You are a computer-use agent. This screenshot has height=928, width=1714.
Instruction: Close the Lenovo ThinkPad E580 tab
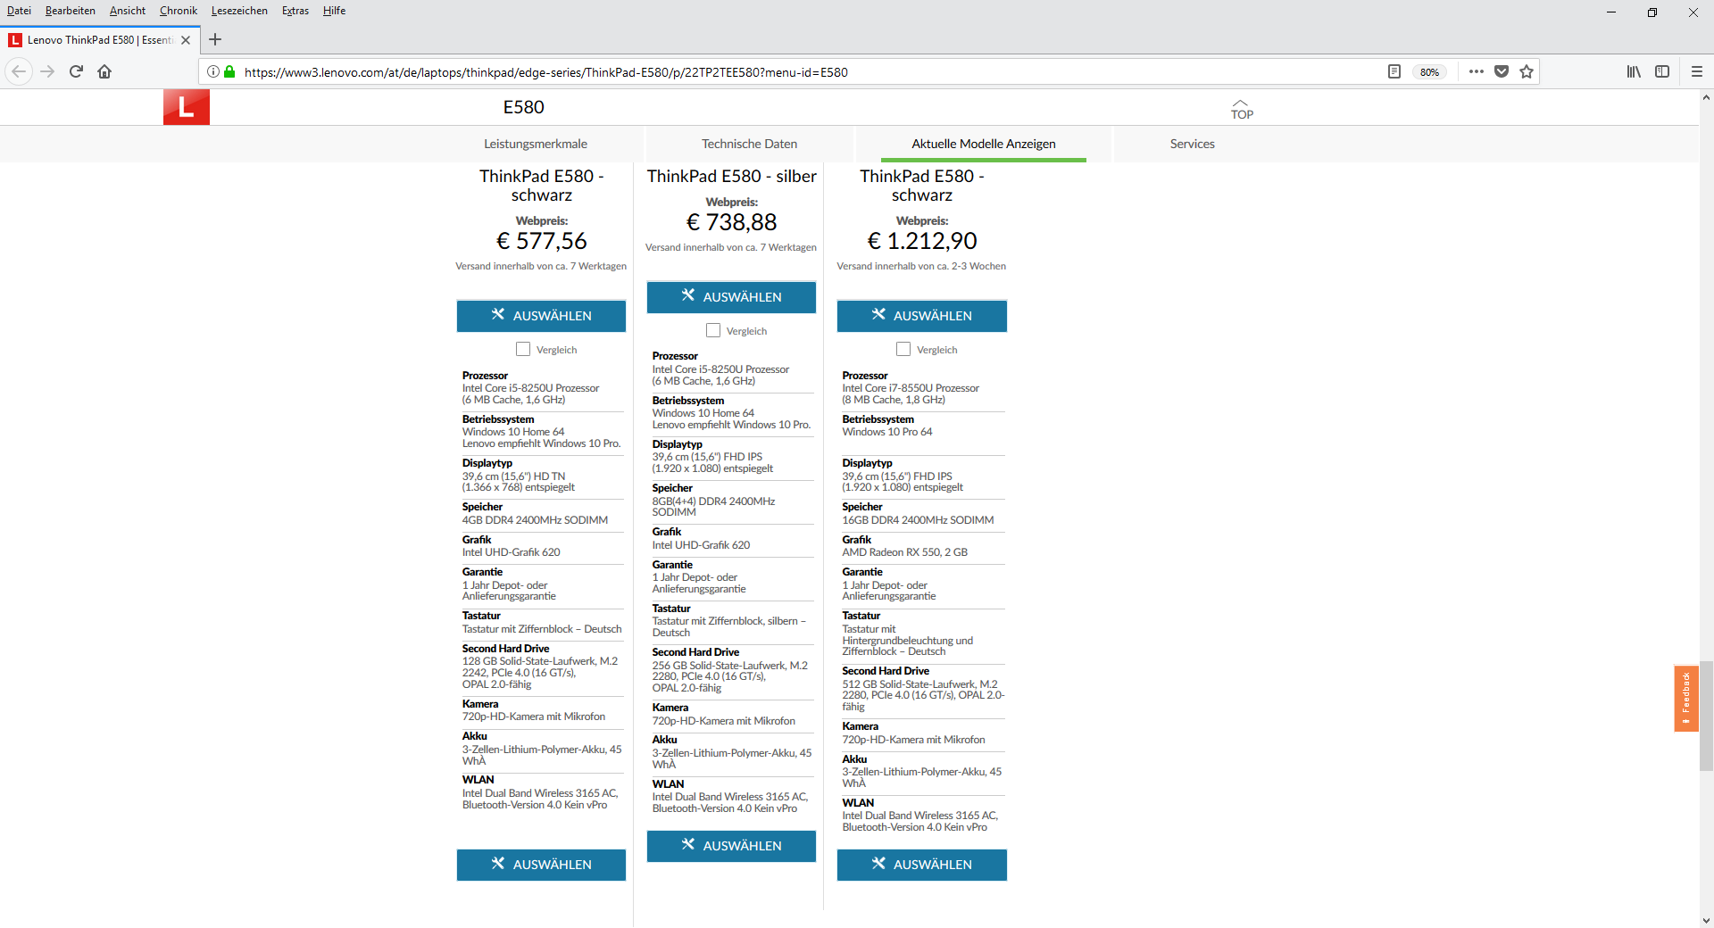click(186, 40)
